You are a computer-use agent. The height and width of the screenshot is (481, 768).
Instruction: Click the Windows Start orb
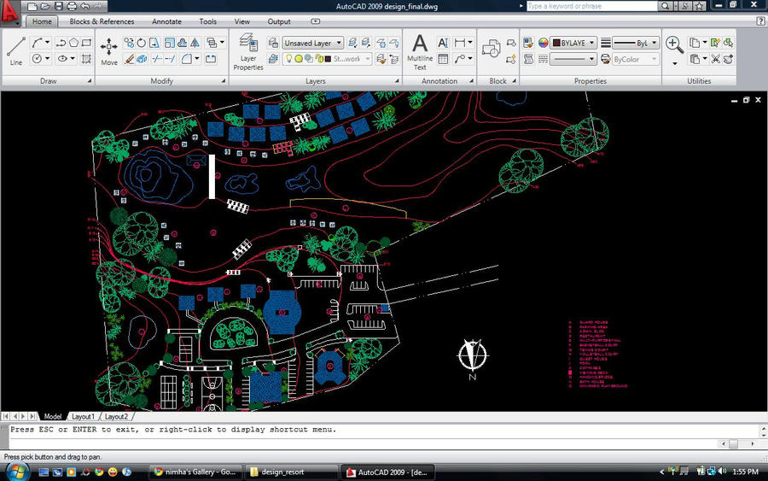coord(17,472)
